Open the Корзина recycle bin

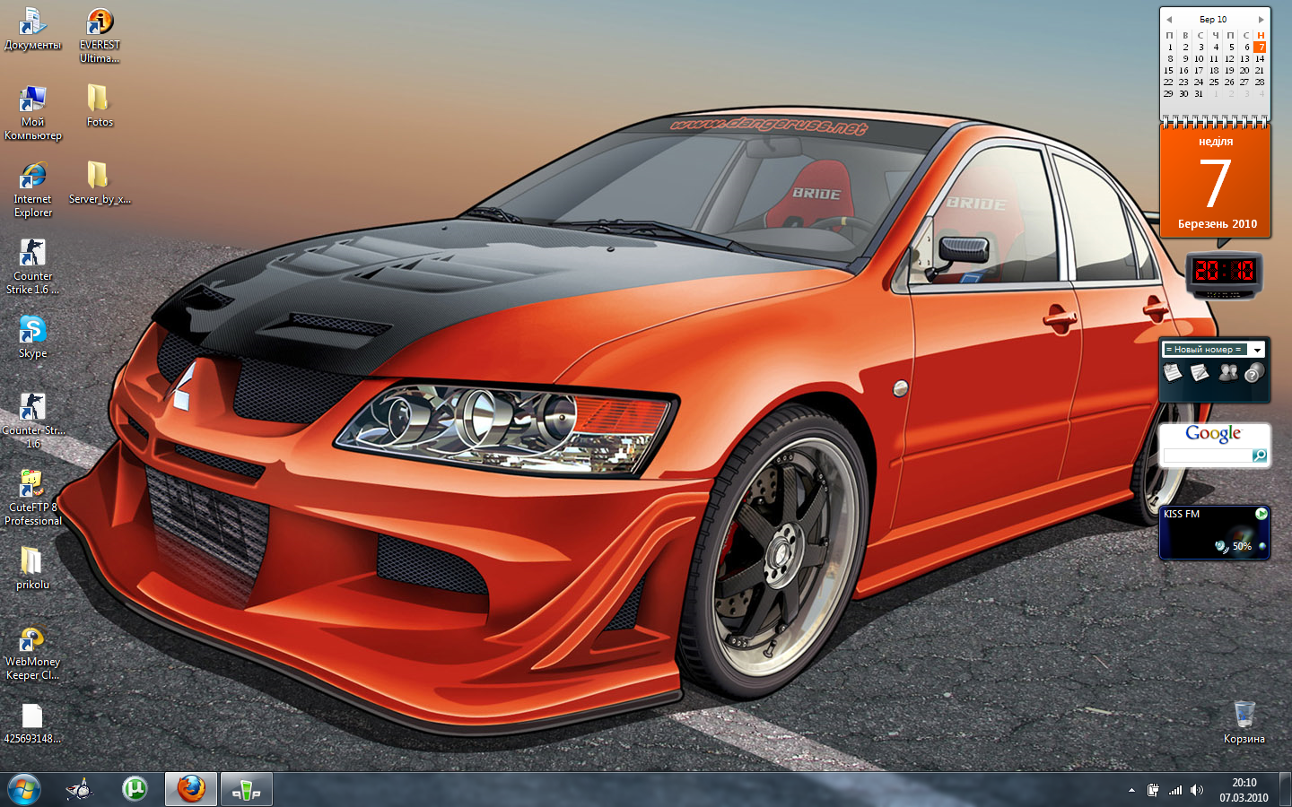[1244, 721]
